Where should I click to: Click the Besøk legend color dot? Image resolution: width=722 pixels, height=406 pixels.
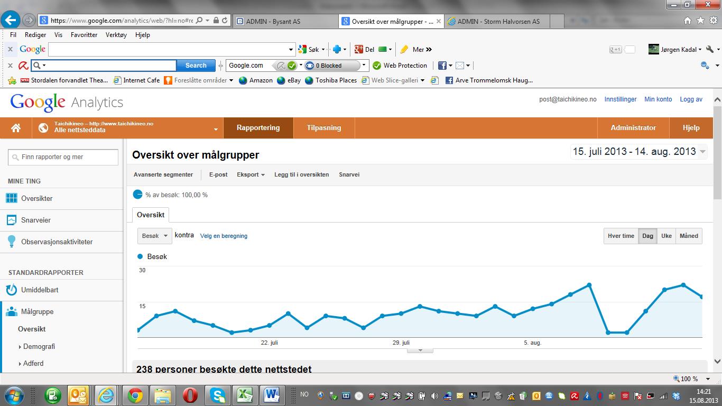(x=140, y=256)
